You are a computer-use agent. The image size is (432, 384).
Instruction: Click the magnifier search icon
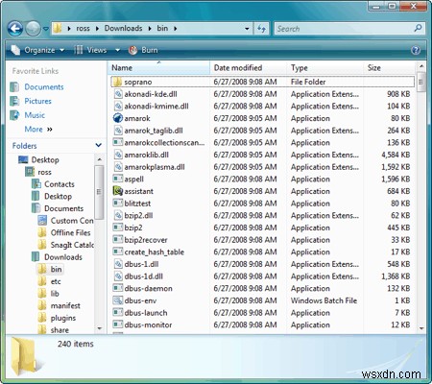[418, 28]
